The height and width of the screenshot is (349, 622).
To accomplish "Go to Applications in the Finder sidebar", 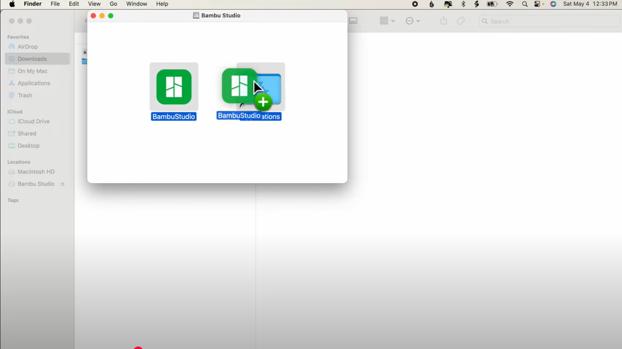I will tap(34, 83).
